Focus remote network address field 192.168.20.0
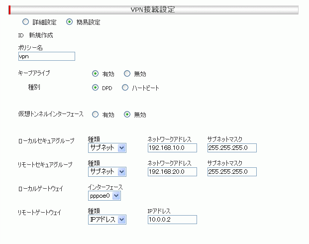The width and height of the screenshot is (309, 244). tap(172, 172)
